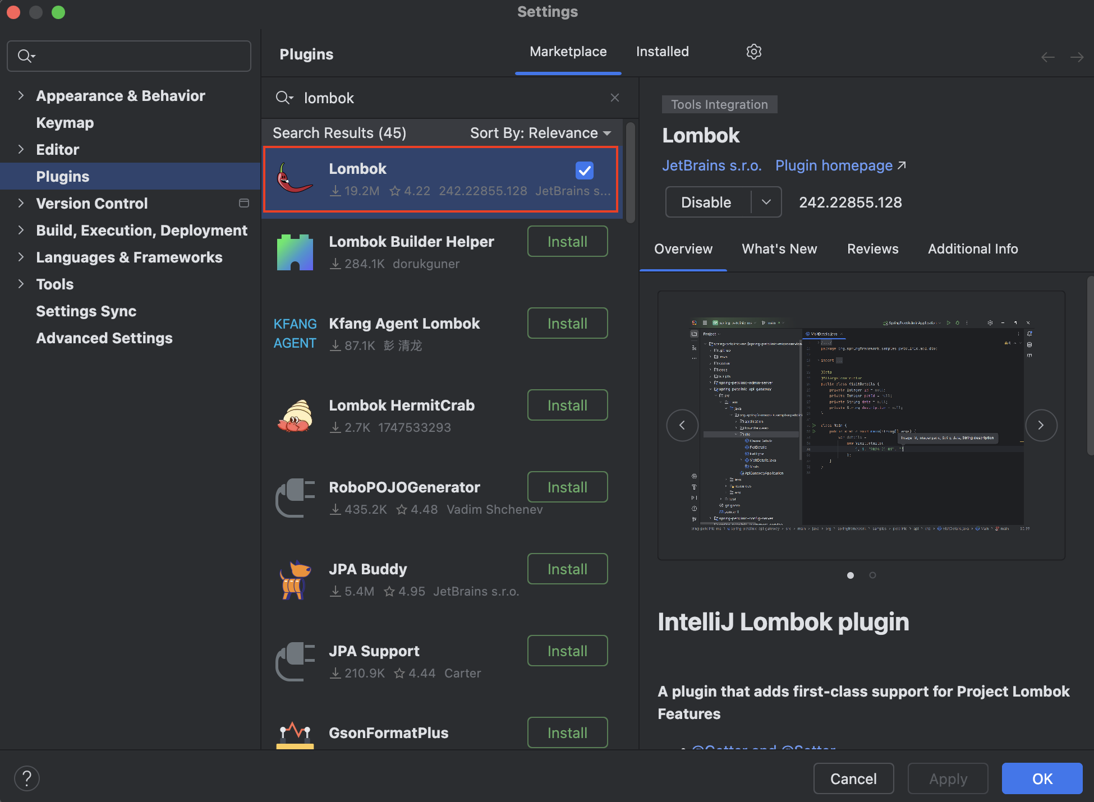This screenshot has height=802, width=1094.
Task: Install Kfang Agent Lombok plugin
Action: 567,323
